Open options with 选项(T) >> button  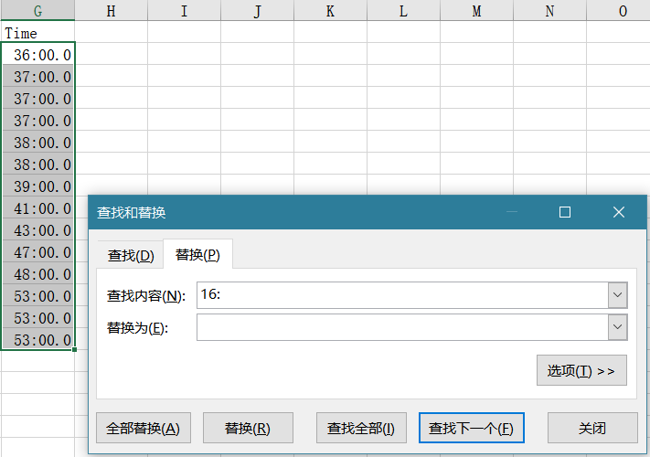coord(581,370)
